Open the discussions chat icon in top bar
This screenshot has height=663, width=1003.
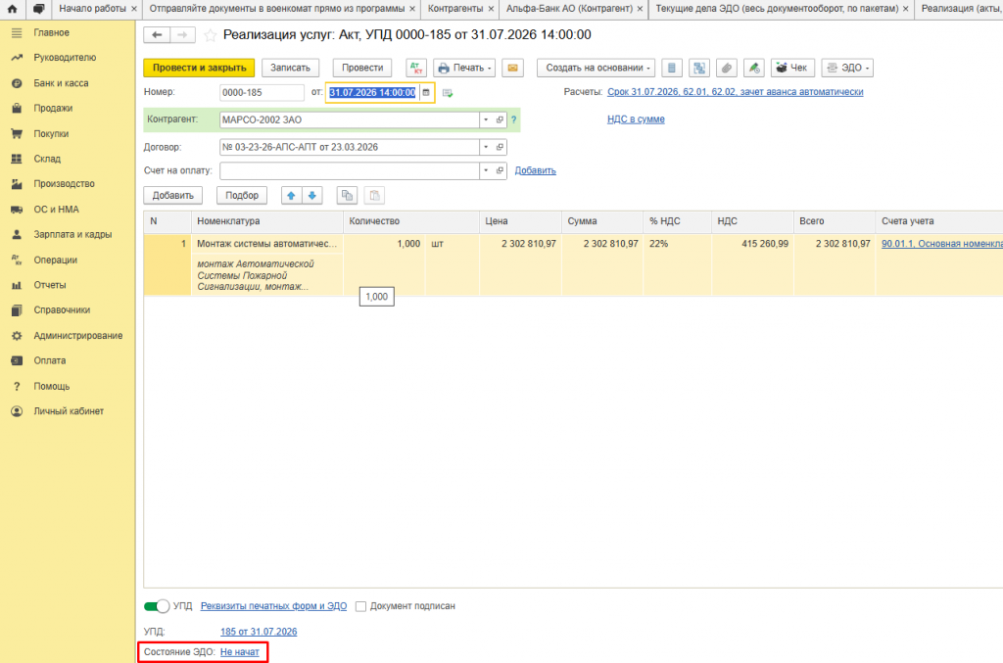tap(39, 9)
